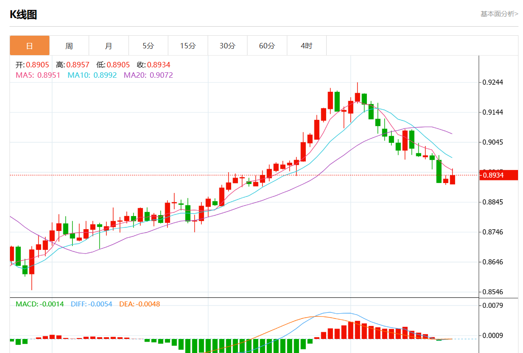Switch to the 周 weekly tab
Image resolution: width=523 pixels, height=353 pixels.
[69, 46]
